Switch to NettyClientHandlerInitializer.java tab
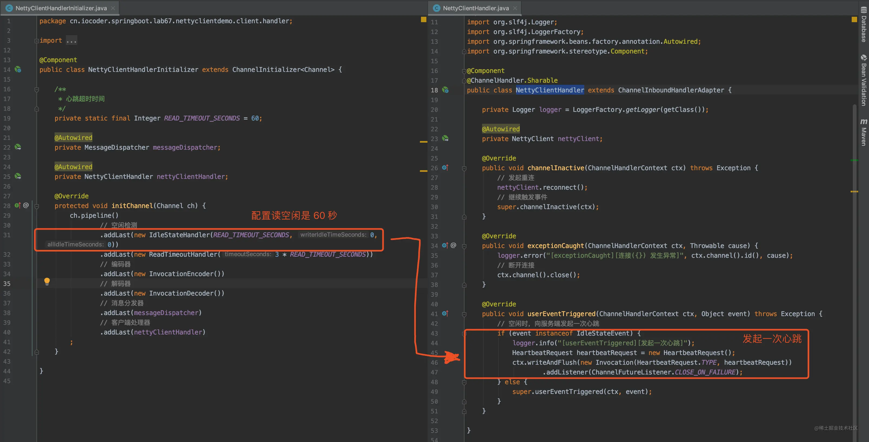The height and width of the screenshot is (442, 869). click(x=61, y=8)
